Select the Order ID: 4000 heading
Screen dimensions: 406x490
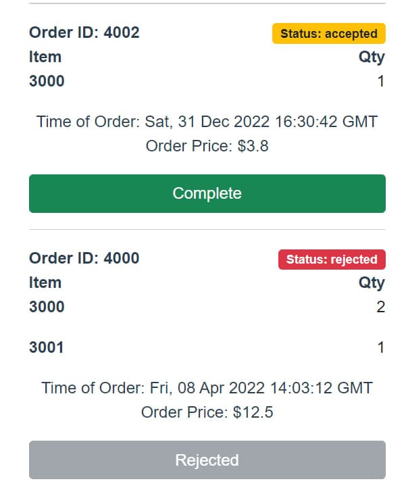pyautogui.click(x=84, y=258)
